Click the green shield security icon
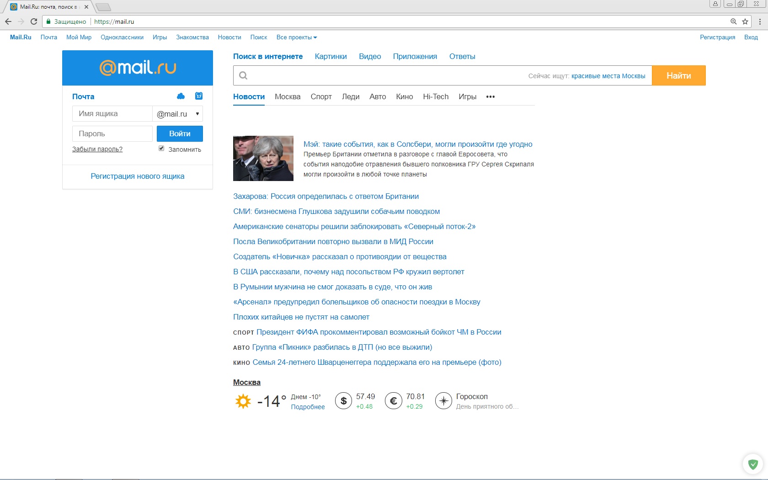768x480 pixels. 753,464
